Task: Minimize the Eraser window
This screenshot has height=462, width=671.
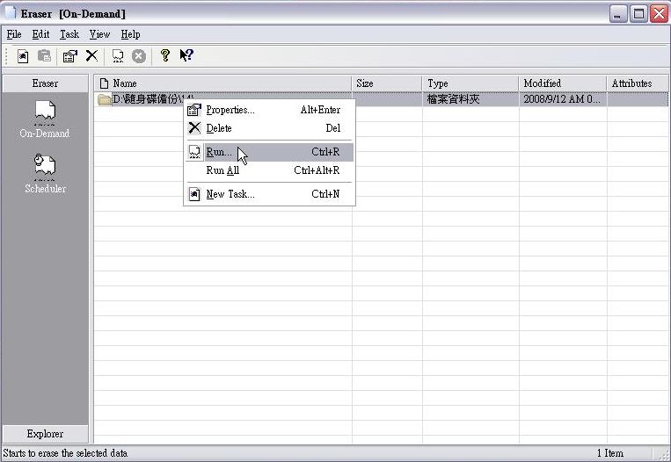Action: 618,14
